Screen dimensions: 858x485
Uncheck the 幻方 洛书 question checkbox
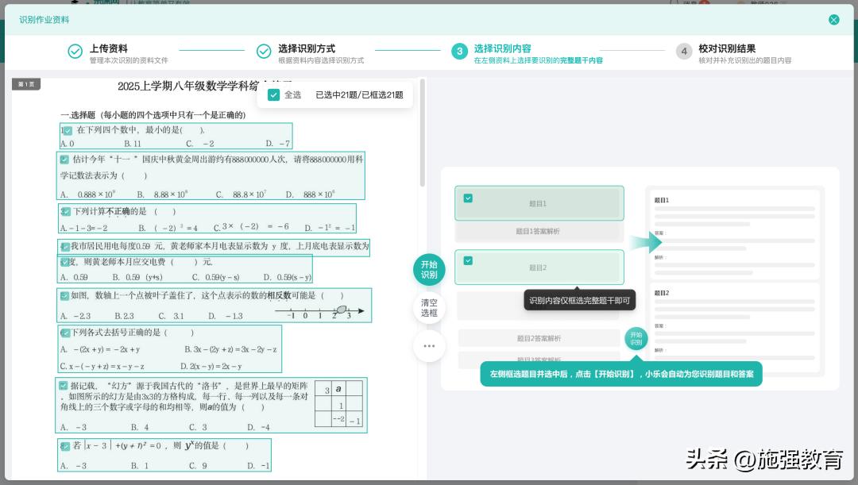64,386
